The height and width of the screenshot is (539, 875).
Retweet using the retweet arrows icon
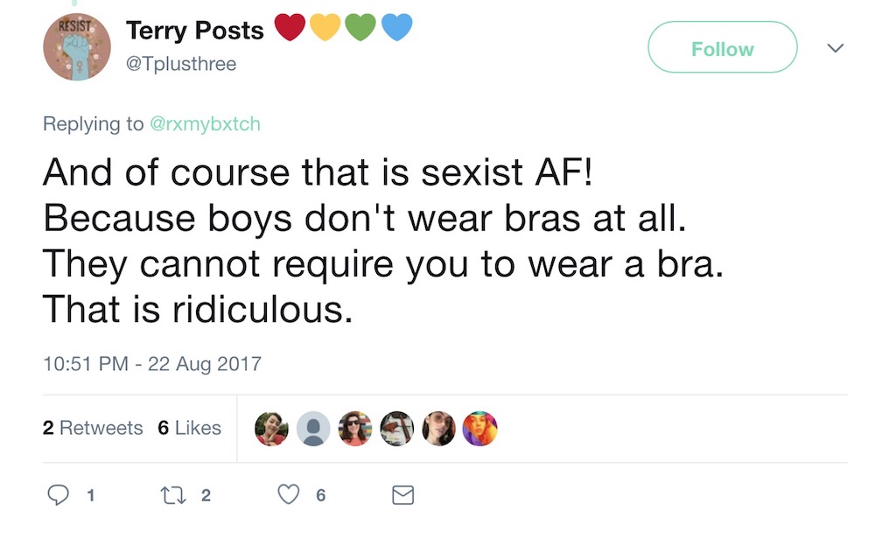point(173,495)
